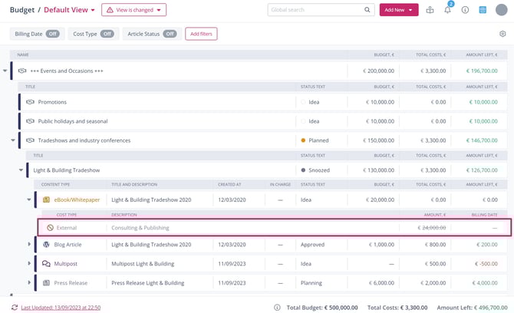Screen dimensions: 514x313
Task: Click the search magnifier icon
Action: click(367, 10)
